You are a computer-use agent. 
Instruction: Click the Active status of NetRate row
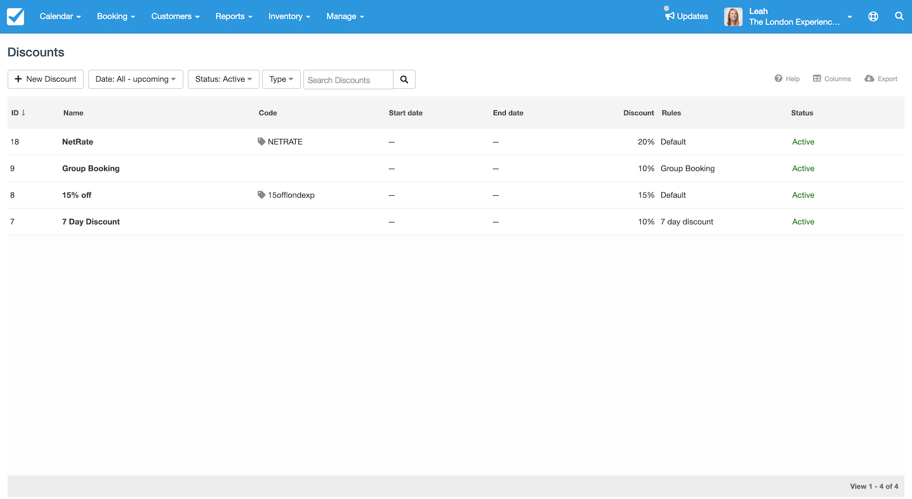pos(803,142)
